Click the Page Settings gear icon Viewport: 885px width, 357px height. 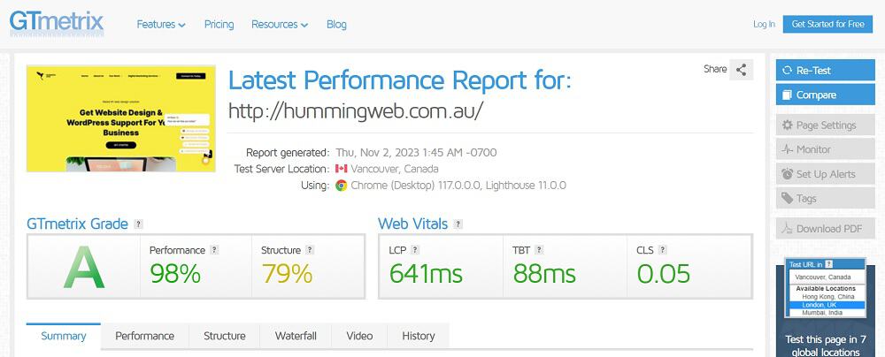pos(787,125)
